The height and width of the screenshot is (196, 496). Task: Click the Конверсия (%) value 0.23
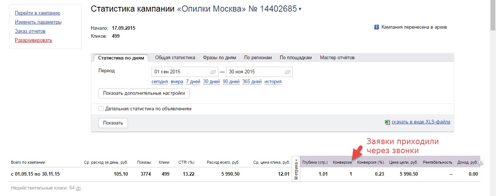tap(379, 174)
